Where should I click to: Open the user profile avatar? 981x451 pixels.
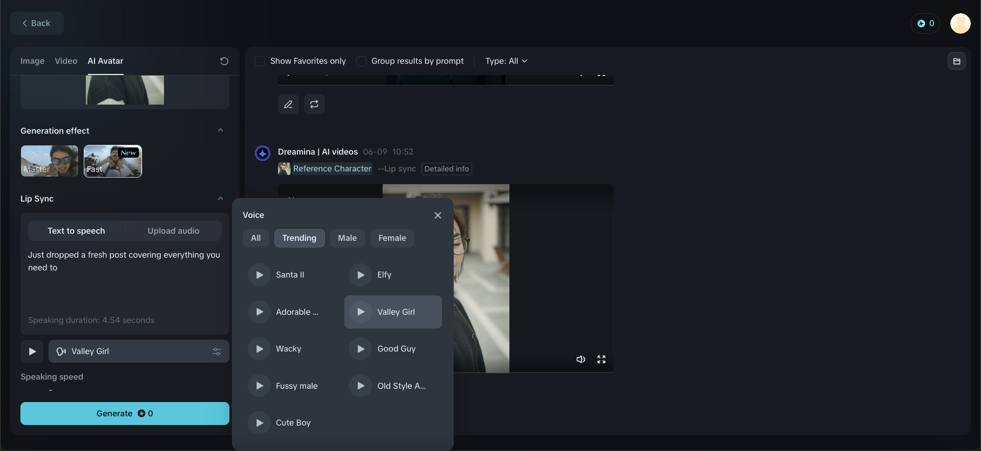coord(960,23)
